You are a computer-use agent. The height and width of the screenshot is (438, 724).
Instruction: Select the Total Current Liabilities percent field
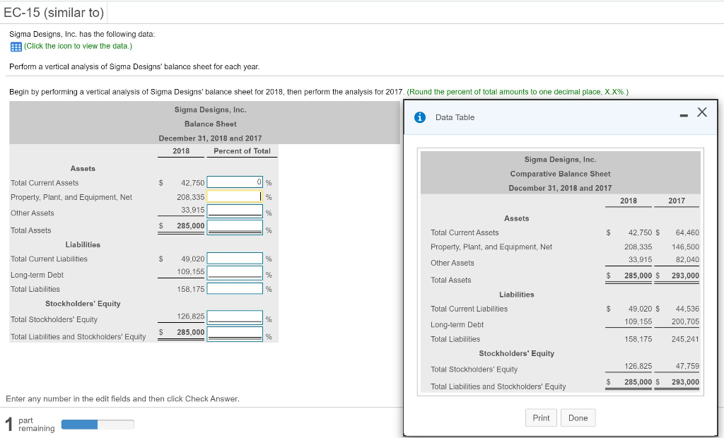[235, 258]
